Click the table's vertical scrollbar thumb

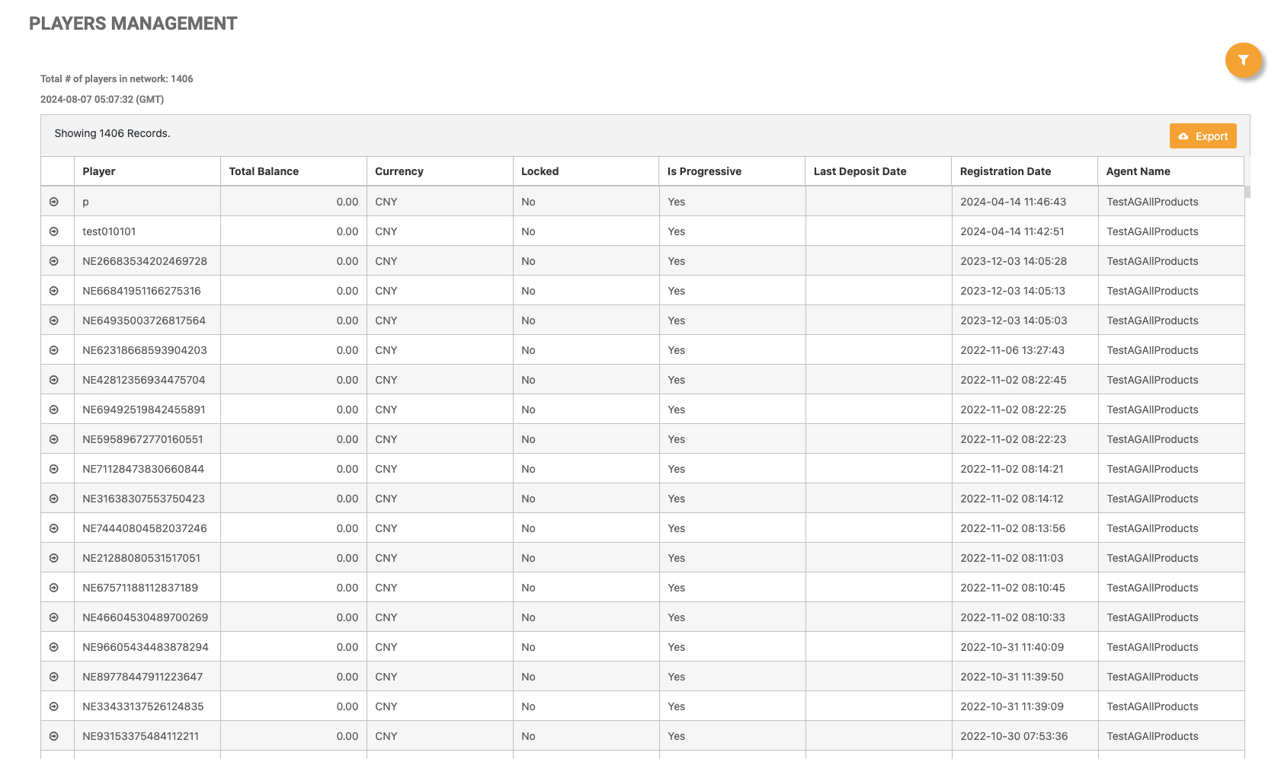click(1247, 191)
